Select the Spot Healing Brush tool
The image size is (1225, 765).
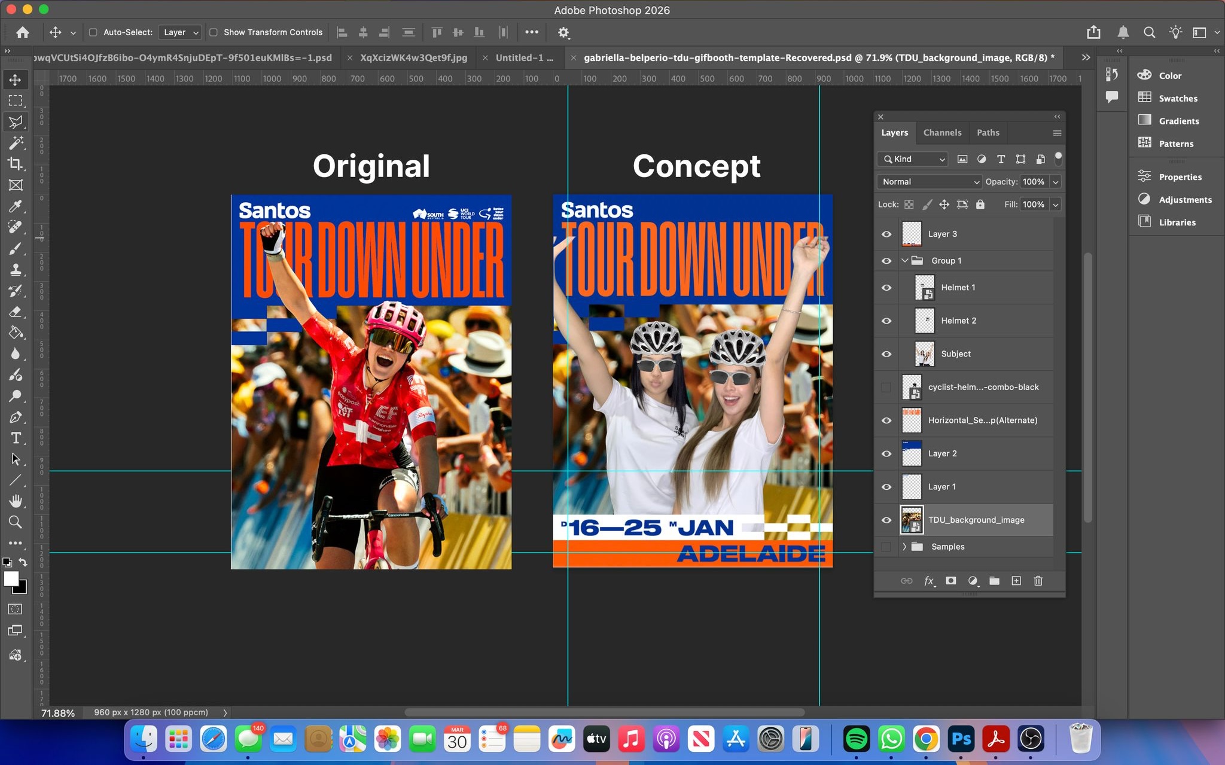click(16, 227)
